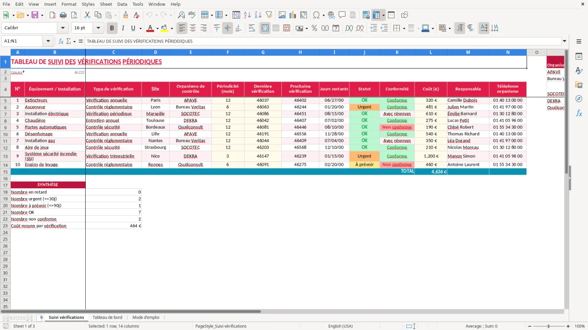Click the Copy icon
588x330 pixels.
point(98,15)
